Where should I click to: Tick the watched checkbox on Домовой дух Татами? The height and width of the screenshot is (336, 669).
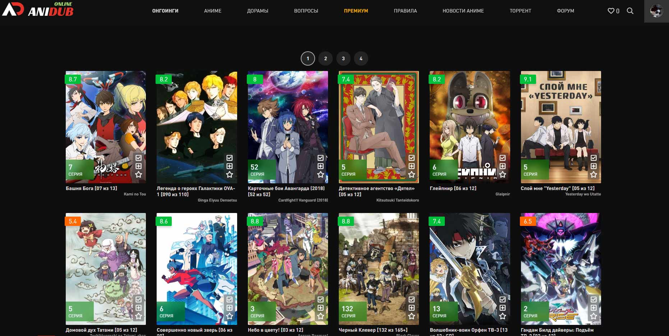point(139,299)
